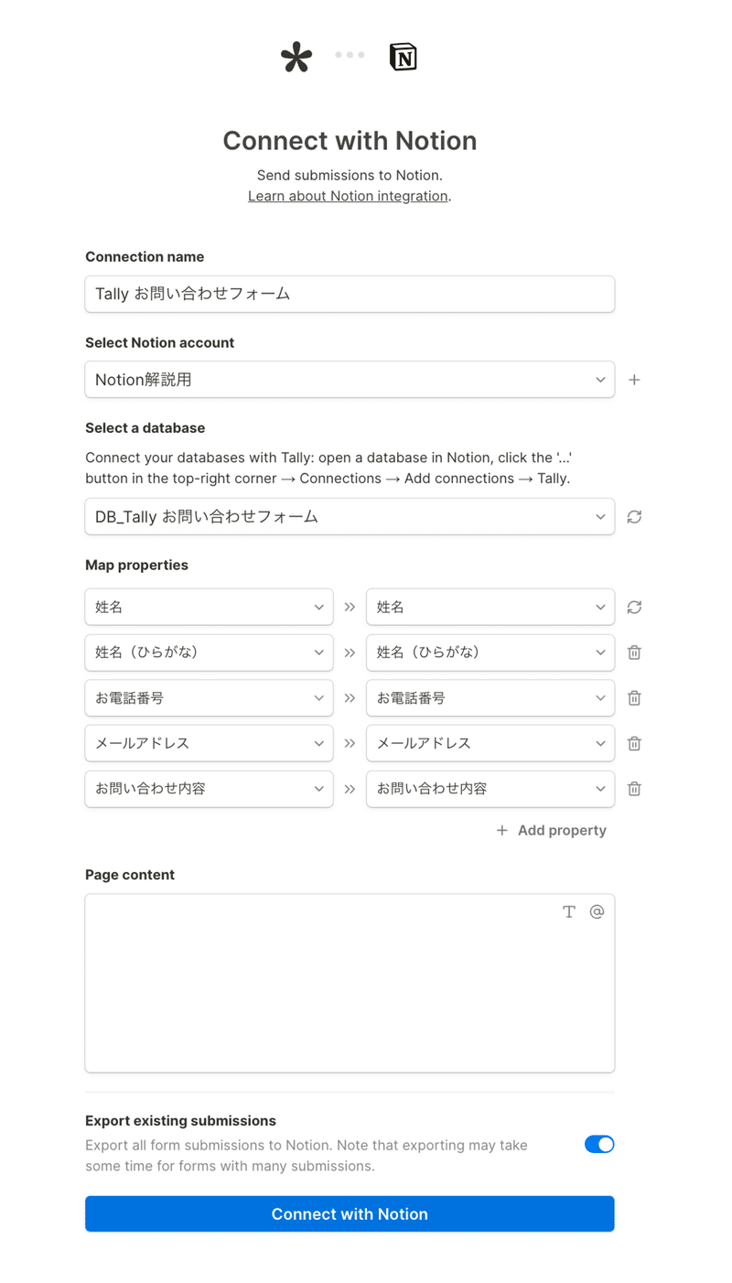
Task: Click Add property to map a new field
Action: (551, 830)
